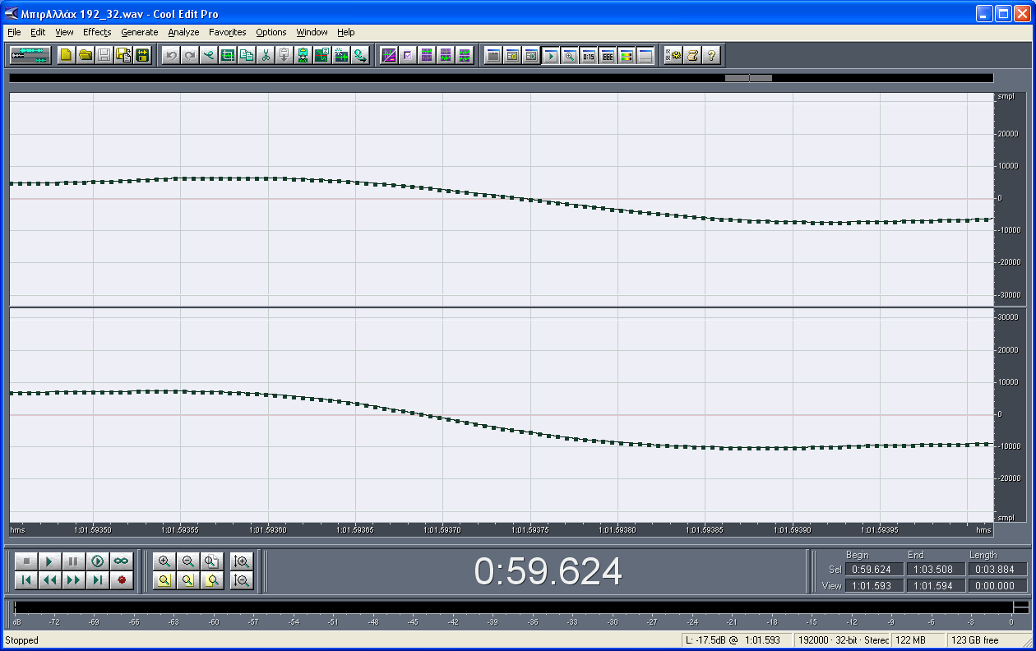Expand the Generate menu
This screenshot has width=1036, height=651.
(x=139, y=32)
